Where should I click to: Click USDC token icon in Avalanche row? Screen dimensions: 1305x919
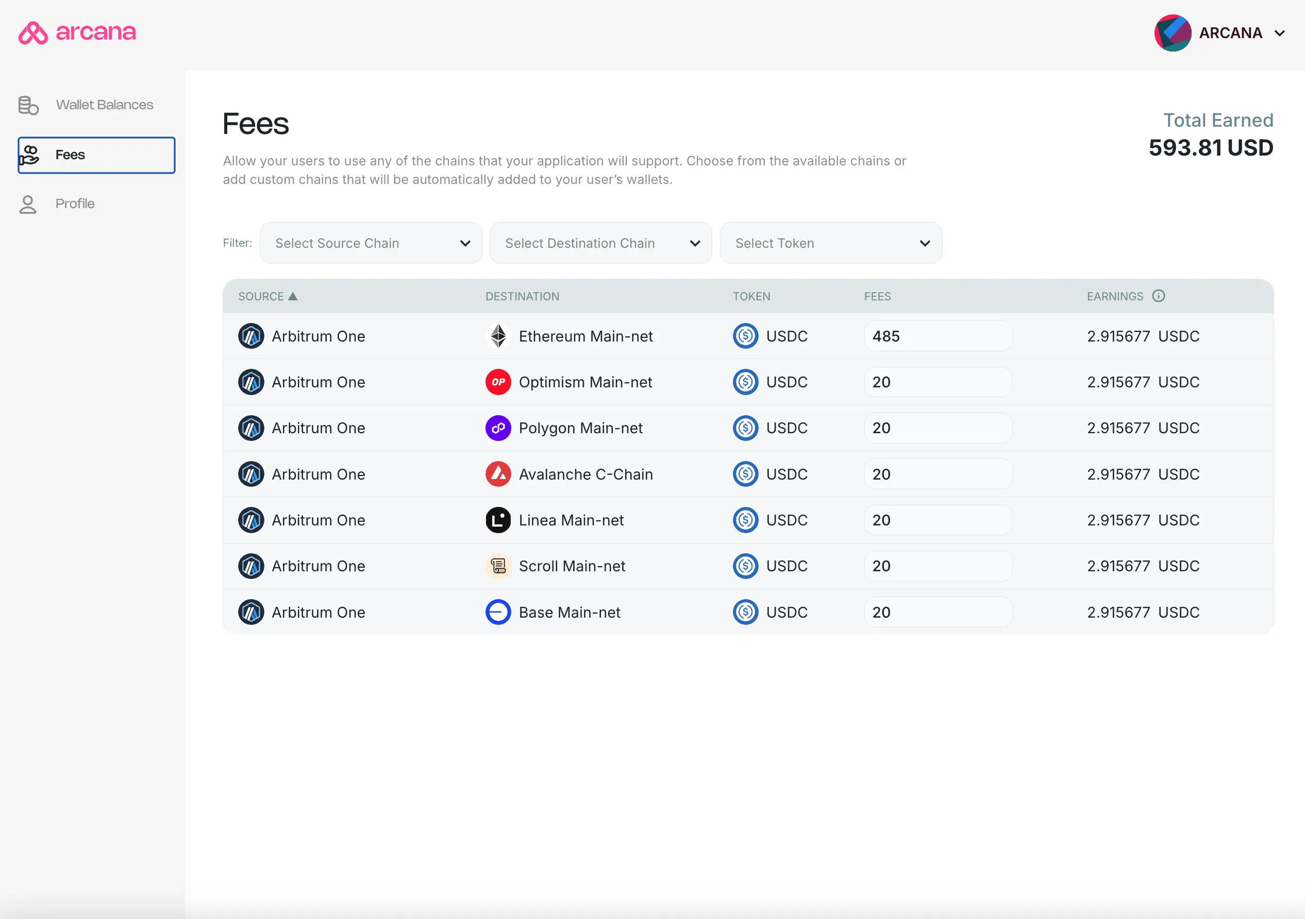746,474
